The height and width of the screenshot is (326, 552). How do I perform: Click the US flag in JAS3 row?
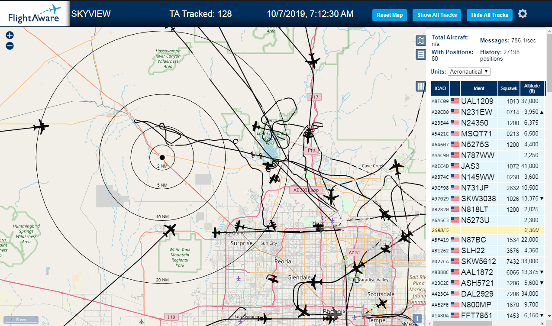[x=455, y=166]
